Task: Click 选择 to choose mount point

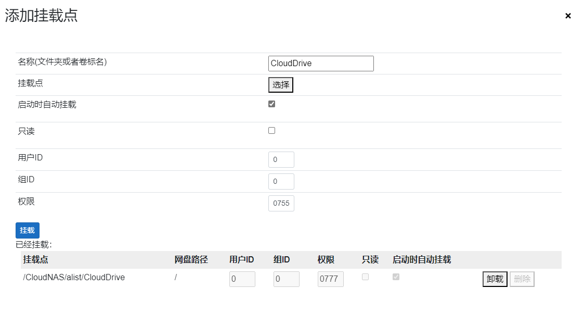Action: [281, 85]
